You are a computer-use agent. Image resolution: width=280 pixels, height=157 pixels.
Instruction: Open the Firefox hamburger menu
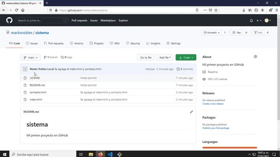[x=276, y=10]
